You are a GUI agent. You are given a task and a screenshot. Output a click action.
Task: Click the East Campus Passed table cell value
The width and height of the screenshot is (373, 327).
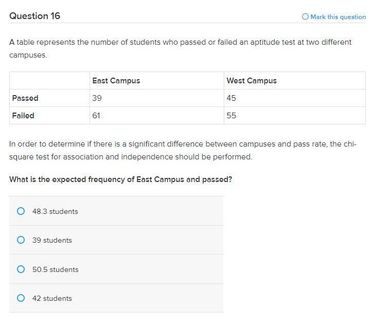coord(97,98)
